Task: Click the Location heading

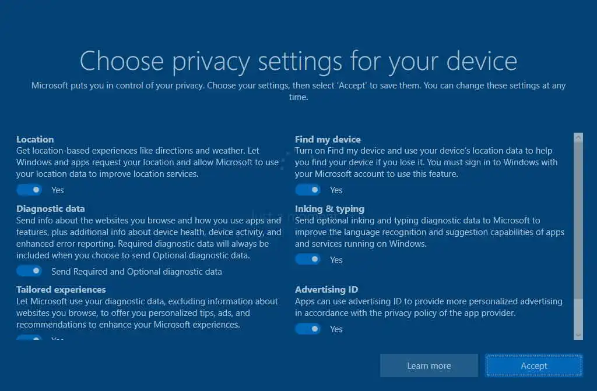Action: point(35,140)
